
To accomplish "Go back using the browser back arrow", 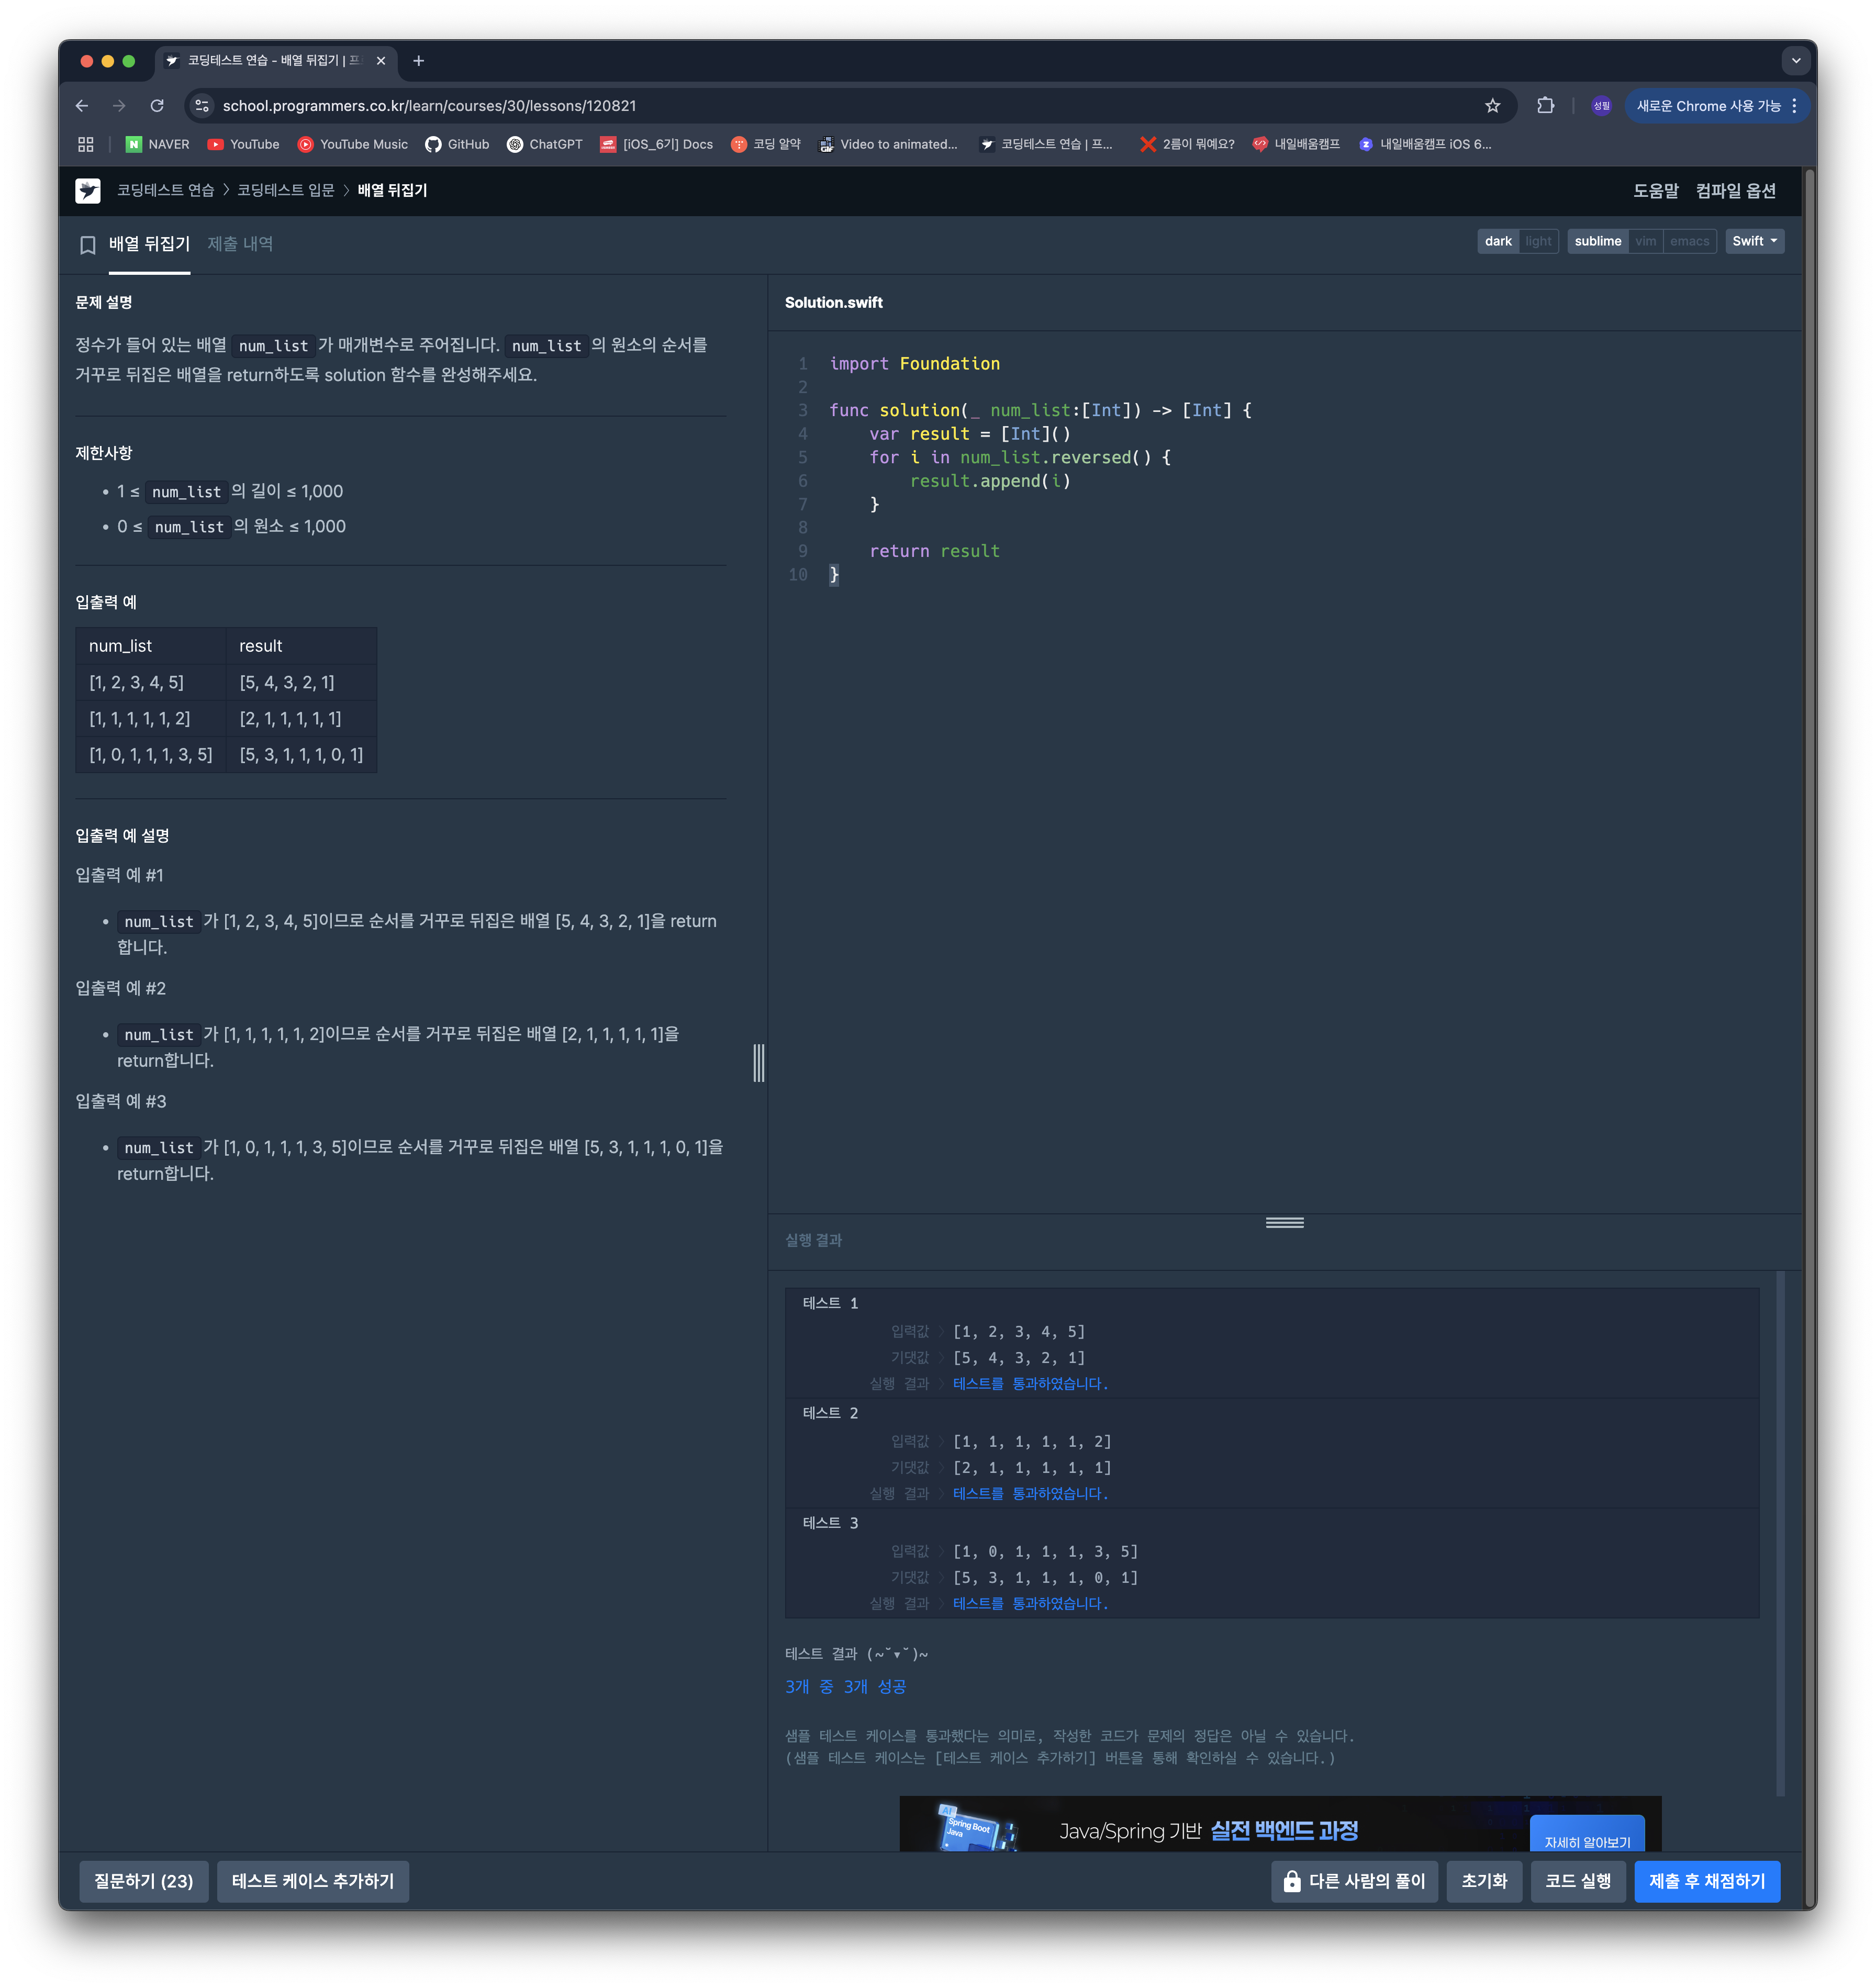I will 82,106.
